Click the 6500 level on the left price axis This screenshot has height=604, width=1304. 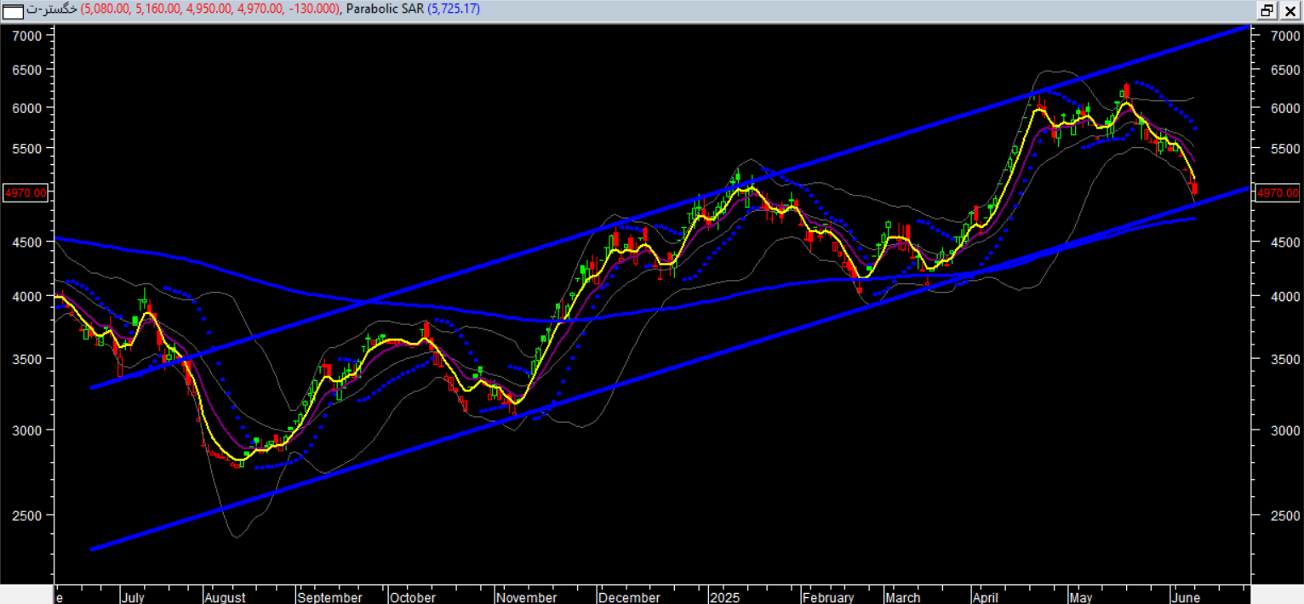point(27,70)
